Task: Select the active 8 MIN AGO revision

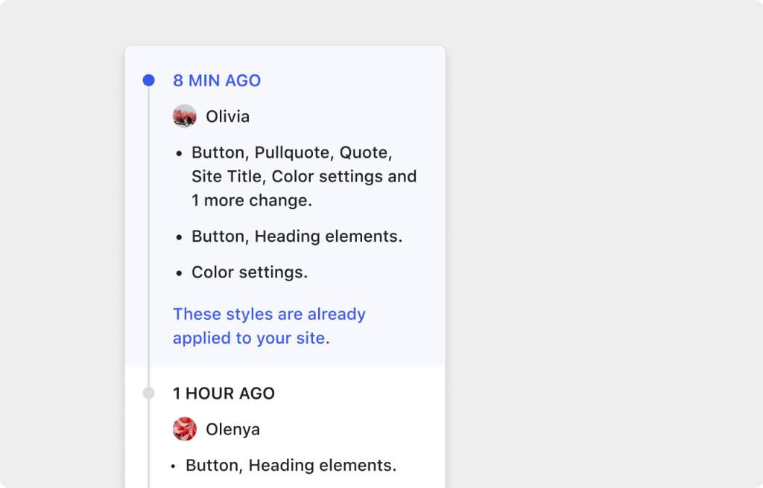Action: click(217, 80)
